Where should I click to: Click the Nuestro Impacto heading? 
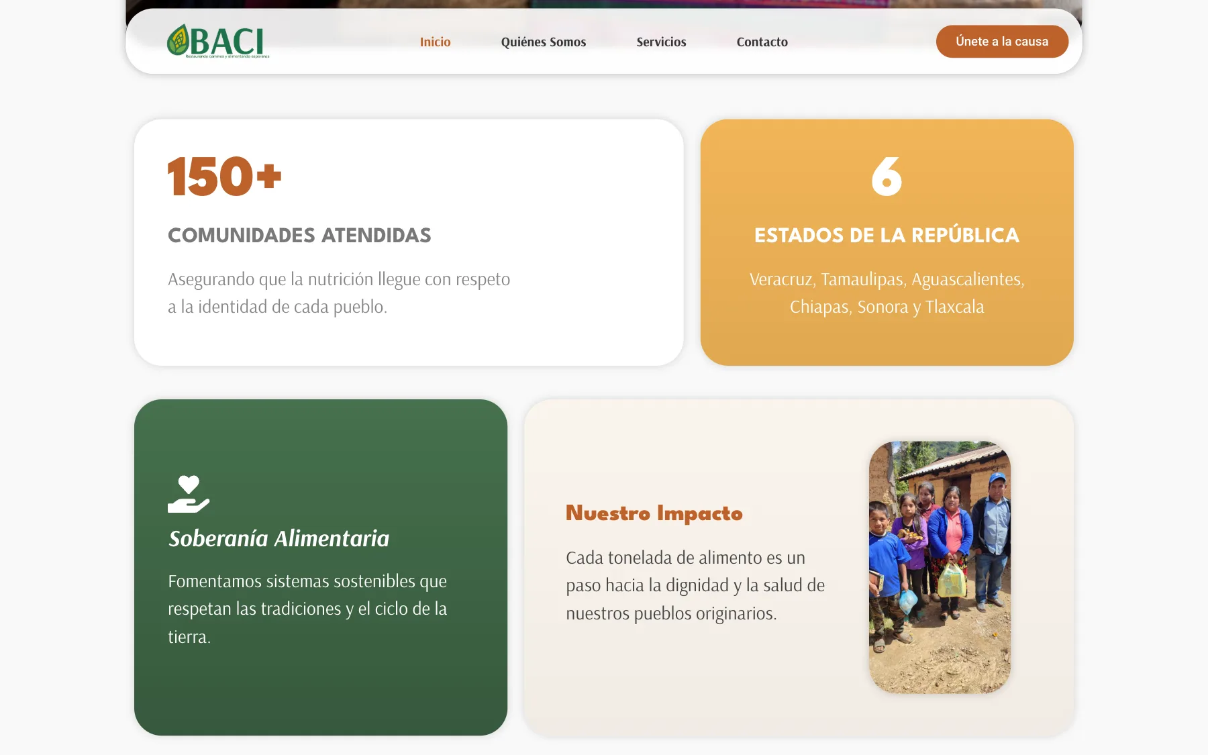[654, 513]
